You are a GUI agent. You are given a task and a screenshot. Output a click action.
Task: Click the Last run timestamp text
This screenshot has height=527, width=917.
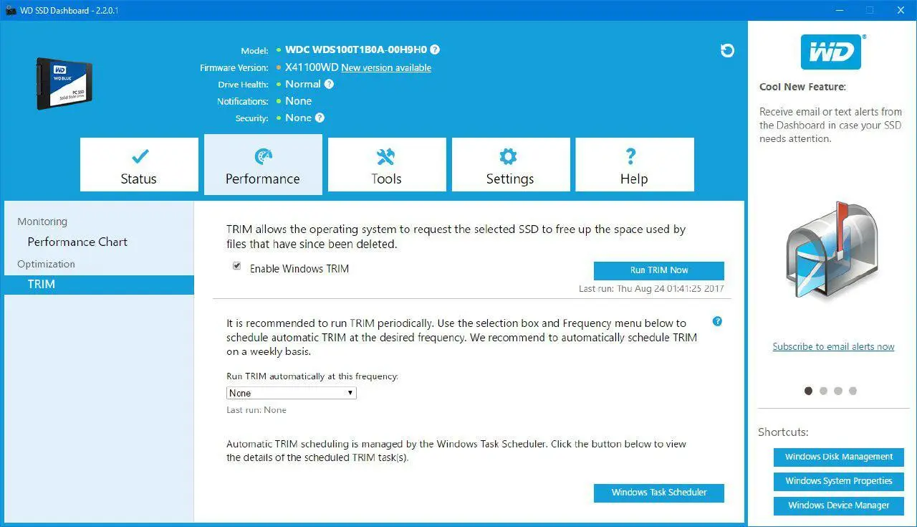coord(651,289)
